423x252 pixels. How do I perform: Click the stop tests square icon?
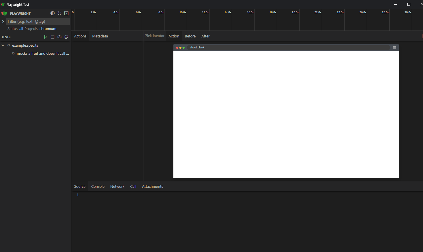point(53,37)
